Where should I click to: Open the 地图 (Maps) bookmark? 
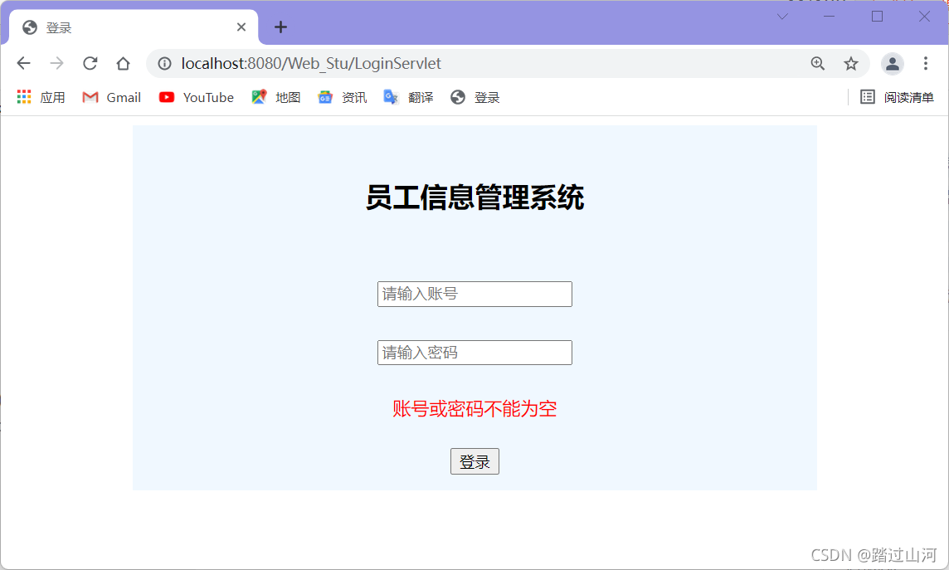tap(275, 97)
